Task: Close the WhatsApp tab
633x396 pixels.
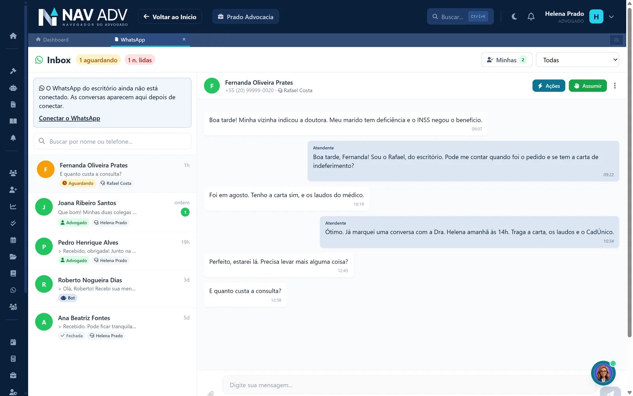Action: point(184,39)
